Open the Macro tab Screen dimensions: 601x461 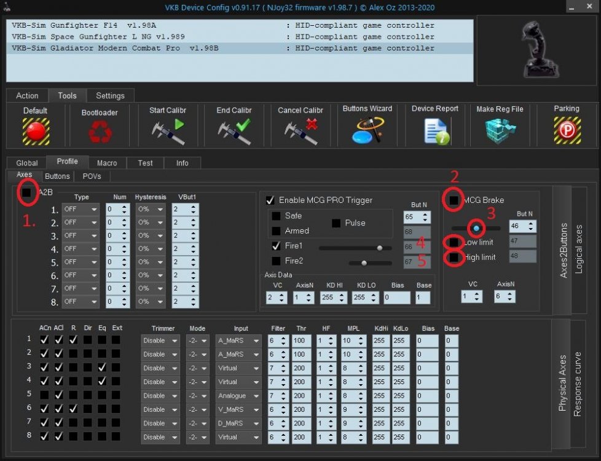(106, 163)
